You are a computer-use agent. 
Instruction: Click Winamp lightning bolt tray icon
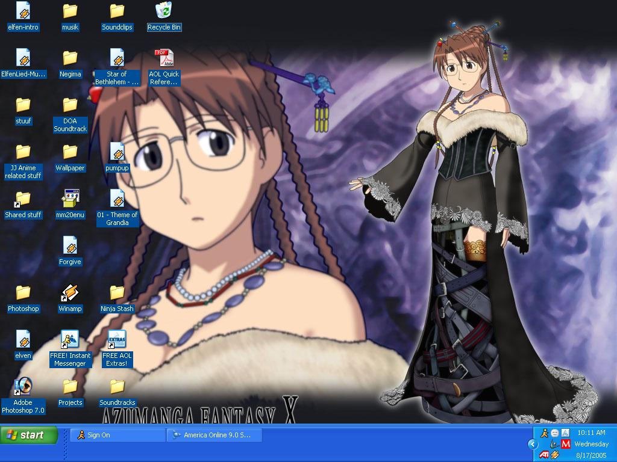pos(555,455)
